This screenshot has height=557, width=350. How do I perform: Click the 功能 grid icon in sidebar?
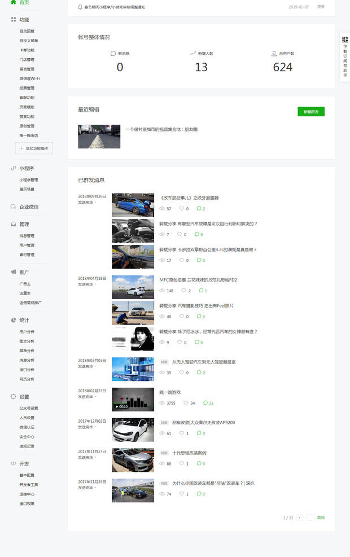[13, 20]
